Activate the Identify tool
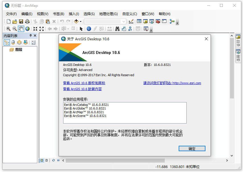The image size is (243, 172). tap(89, 29)
